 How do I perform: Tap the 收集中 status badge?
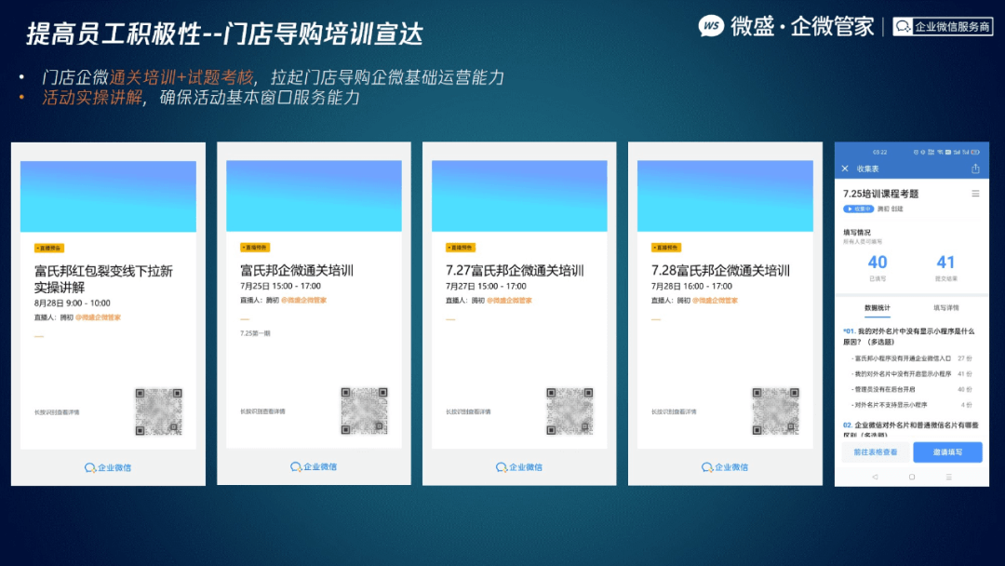(x=858, y=209)
